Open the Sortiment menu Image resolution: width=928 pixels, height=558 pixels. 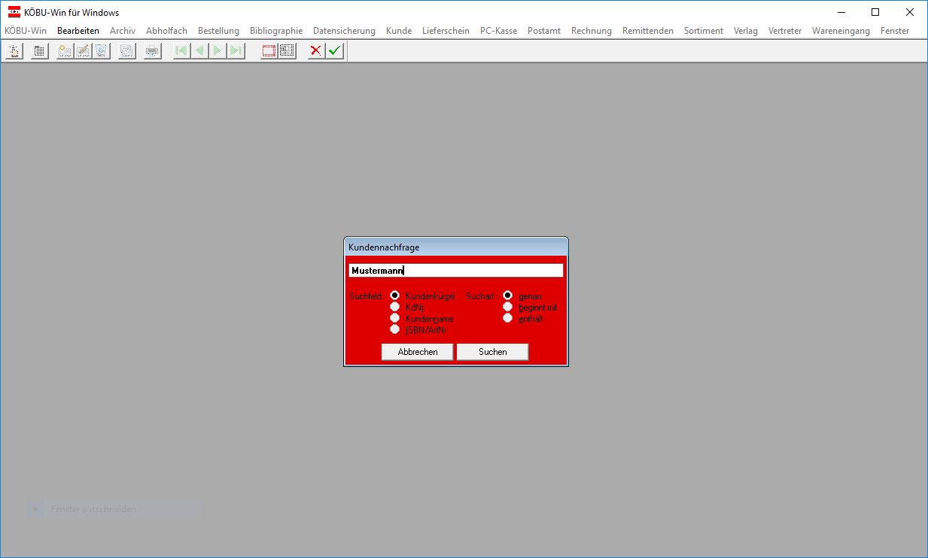click(704, 31)
